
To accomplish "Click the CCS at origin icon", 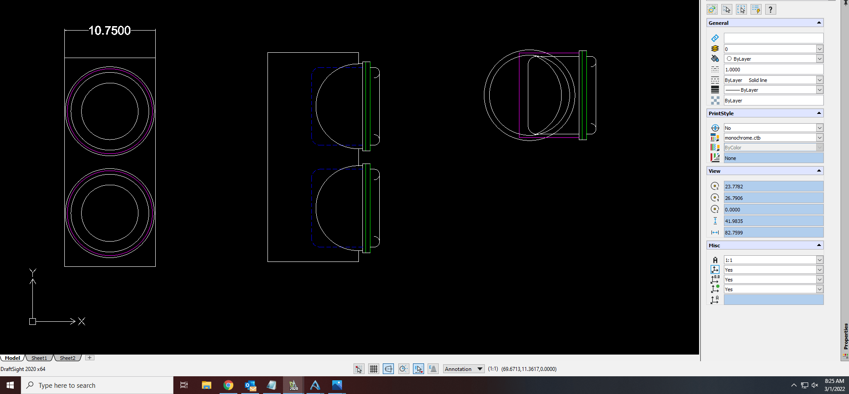I will pyautogui.click(x=715, y=280).
